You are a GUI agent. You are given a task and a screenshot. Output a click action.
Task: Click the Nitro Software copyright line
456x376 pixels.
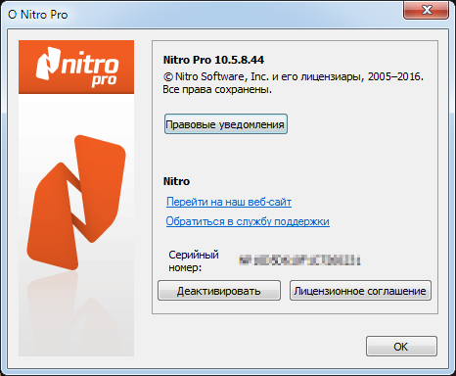point(294,76)
